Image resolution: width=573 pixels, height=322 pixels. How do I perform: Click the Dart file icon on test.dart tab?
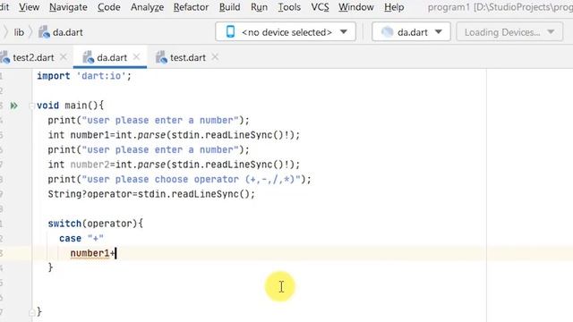[161, 57]
